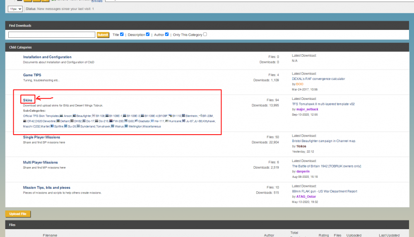View author danperin's profile
This screenshot has width=414, height=237.
pos(303,171)
